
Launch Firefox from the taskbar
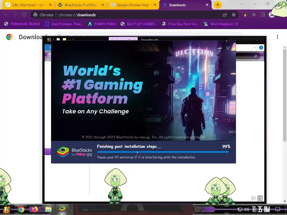click(34, 209)
